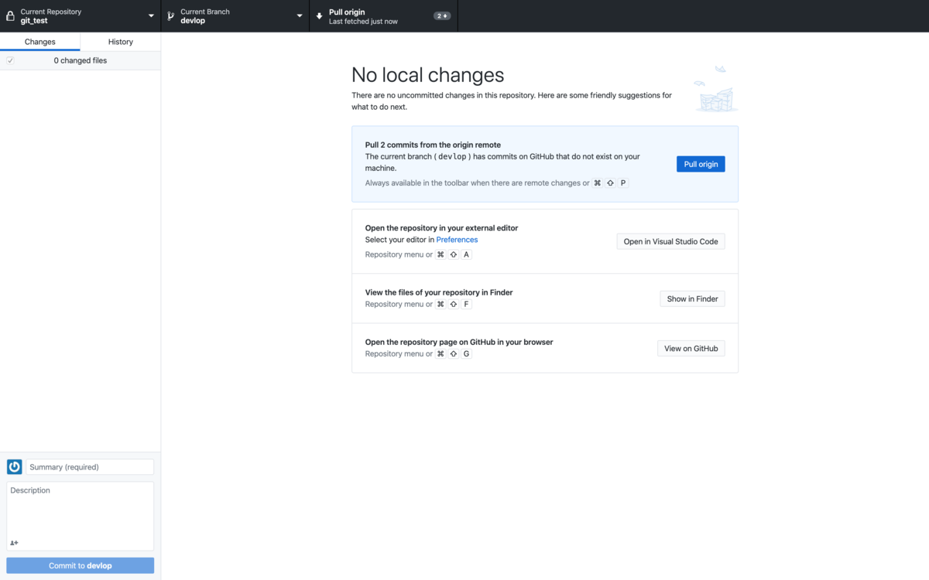The height and width of the screenshot is (580, 929).
Task: Expand the Current Branch dropdown arrow
Action: 300,15
